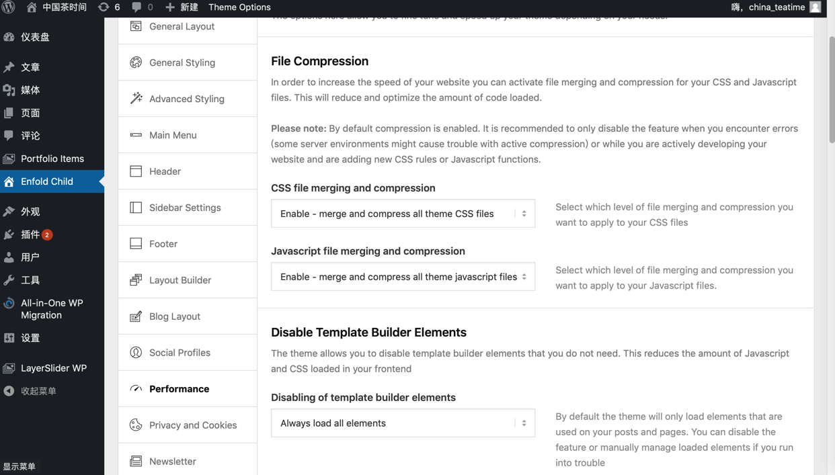Switch to the Blog Layout tab
Viewport: 835px width, 475px height.
point(175,316)
